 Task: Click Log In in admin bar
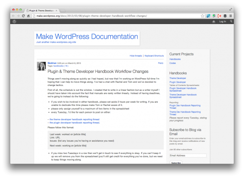pyautogui.click(x=222, y=22)
